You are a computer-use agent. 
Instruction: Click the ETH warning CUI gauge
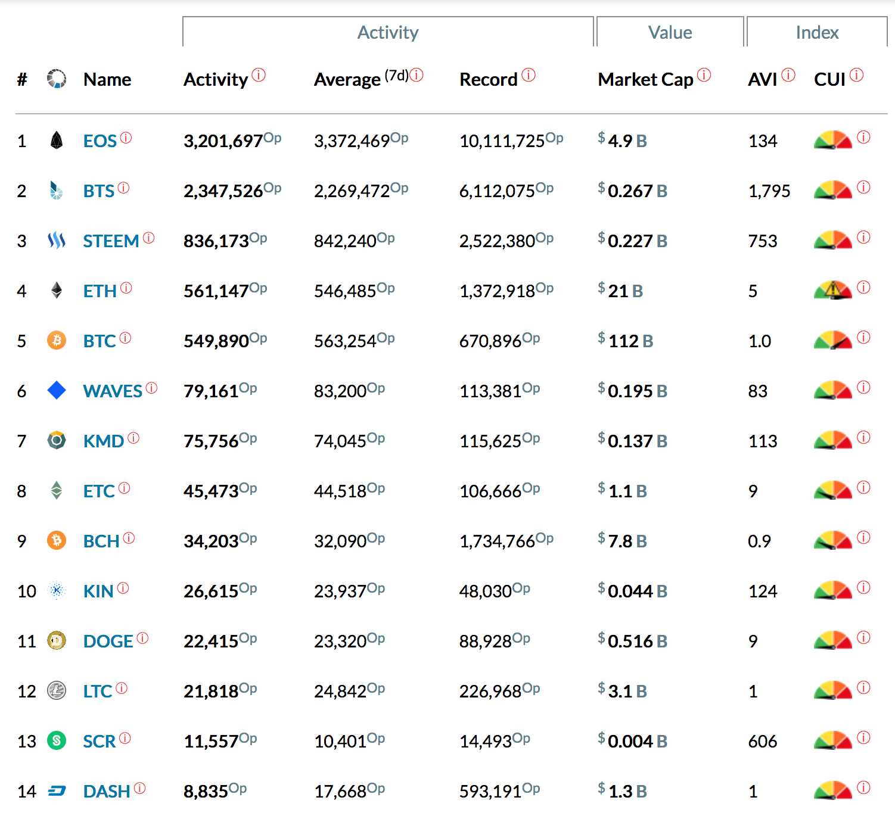pos(832,290)
